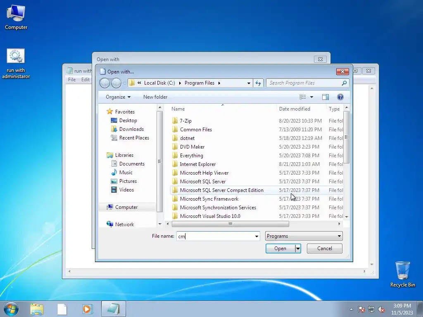Change the view using the view icon
Screen dimensions: 423x317
tap(303, 97)
